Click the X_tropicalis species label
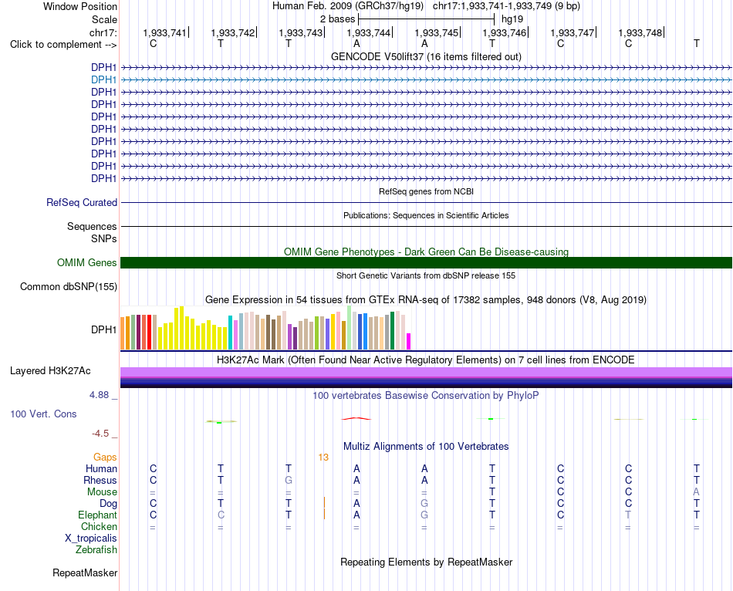The height and width of the screenshot is (591, 733). (x=91, y=539)
